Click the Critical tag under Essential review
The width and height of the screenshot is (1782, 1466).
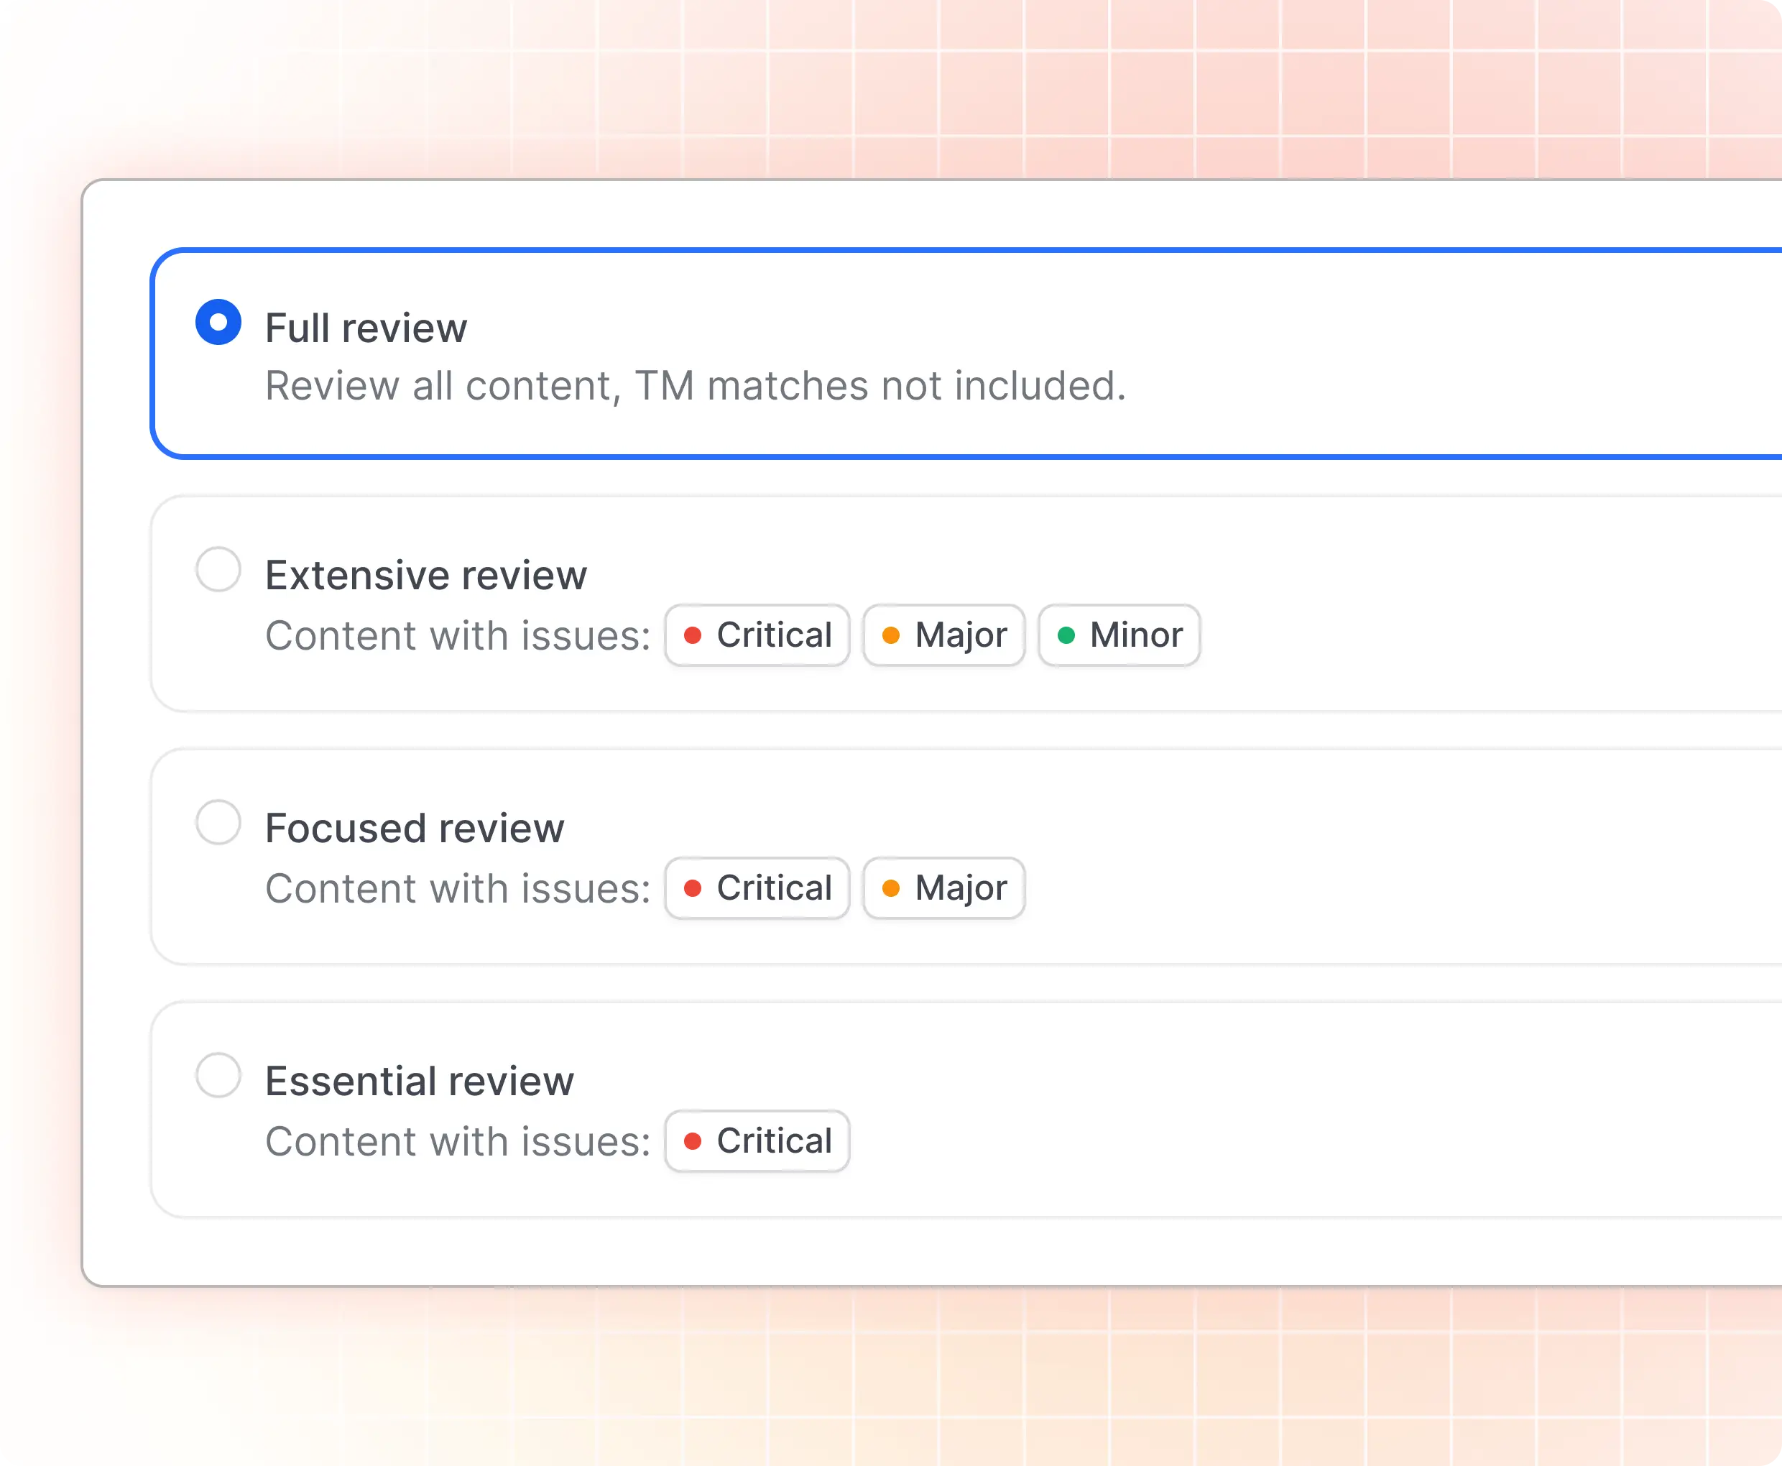757,1141
